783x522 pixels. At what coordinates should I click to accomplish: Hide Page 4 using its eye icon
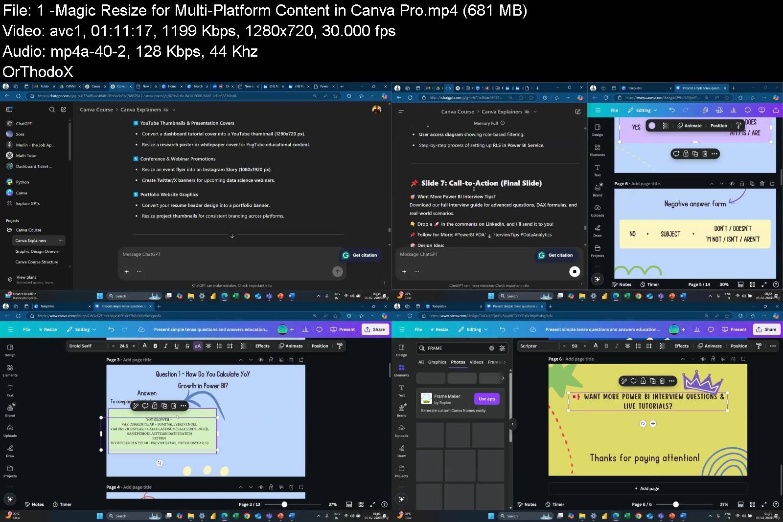pyautogui.click(x=260, y=487)
